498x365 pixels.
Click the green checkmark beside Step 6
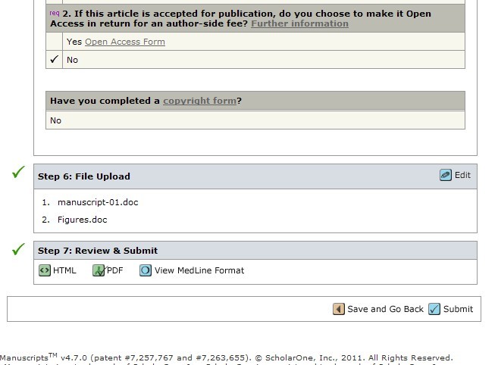click(x=19, y=173)
